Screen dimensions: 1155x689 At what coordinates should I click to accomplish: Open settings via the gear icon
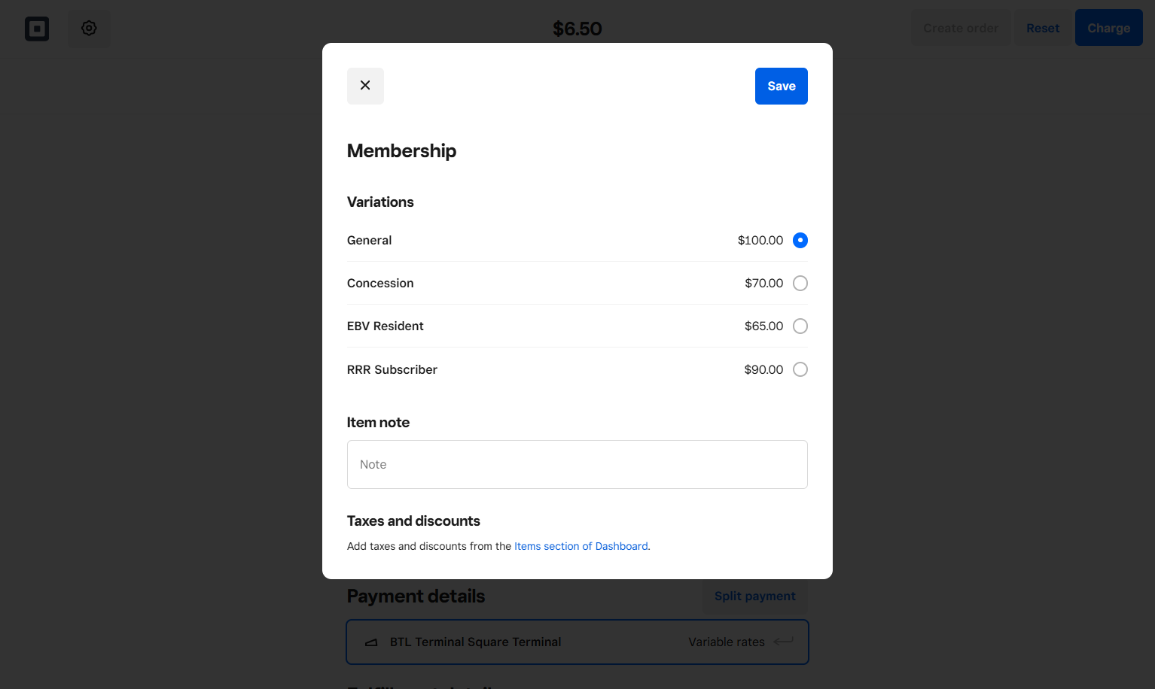pyautogui.click(x=89, y=29)
